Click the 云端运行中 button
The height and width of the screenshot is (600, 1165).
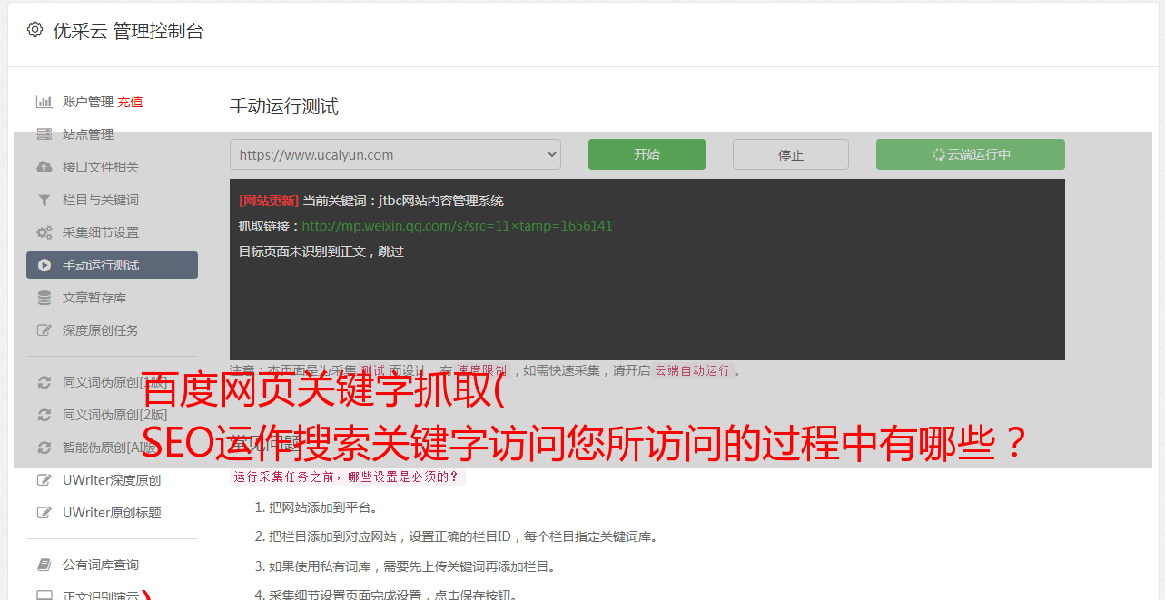pos(971,154)
